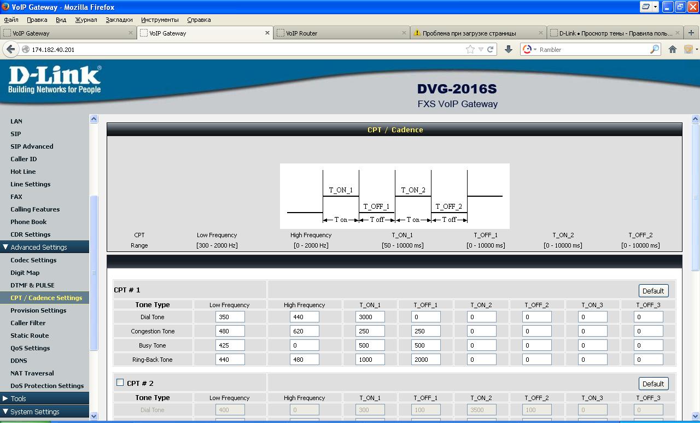Click Default button for CPT # 1
The width and height of the screenshot is (700, 423).
pos(653,291)
